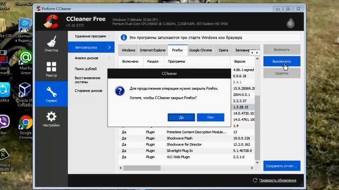The height and width of the screenshot is (190, 339).
Task: Select the Сервис tools section
Action: pos(51,94)
